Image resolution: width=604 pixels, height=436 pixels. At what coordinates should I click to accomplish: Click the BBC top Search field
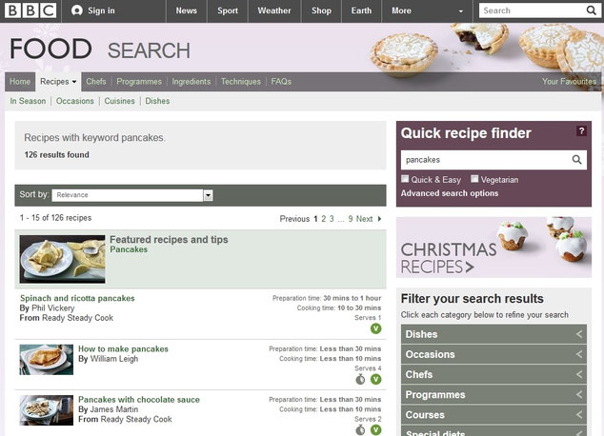pos(532,10)
